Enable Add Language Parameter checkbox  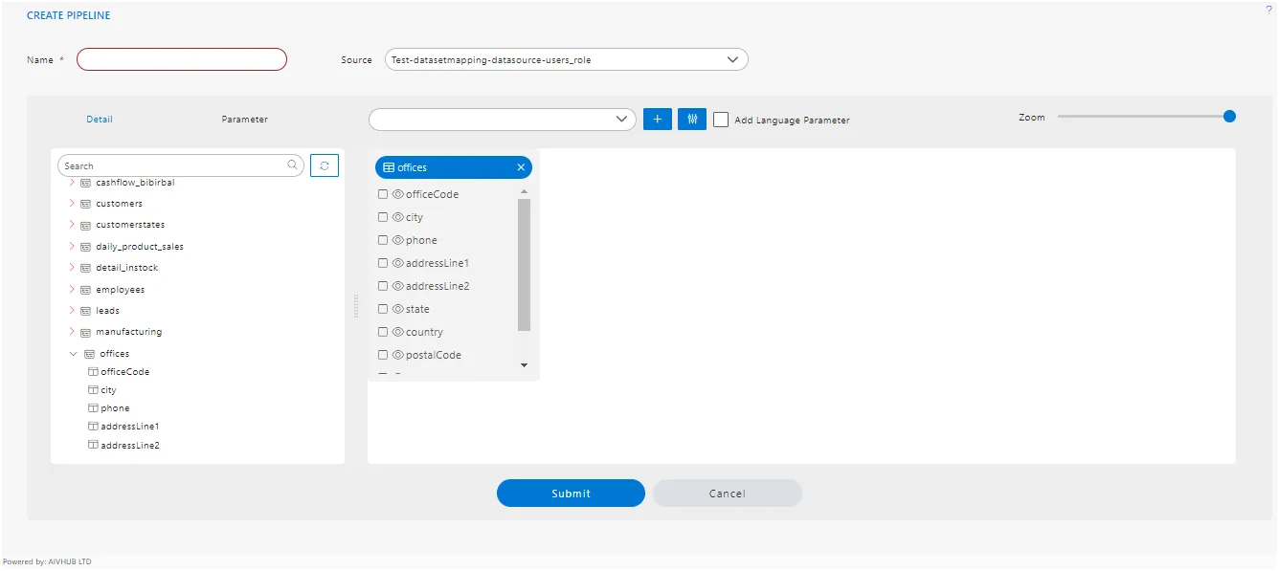click(x=721, y=120)
